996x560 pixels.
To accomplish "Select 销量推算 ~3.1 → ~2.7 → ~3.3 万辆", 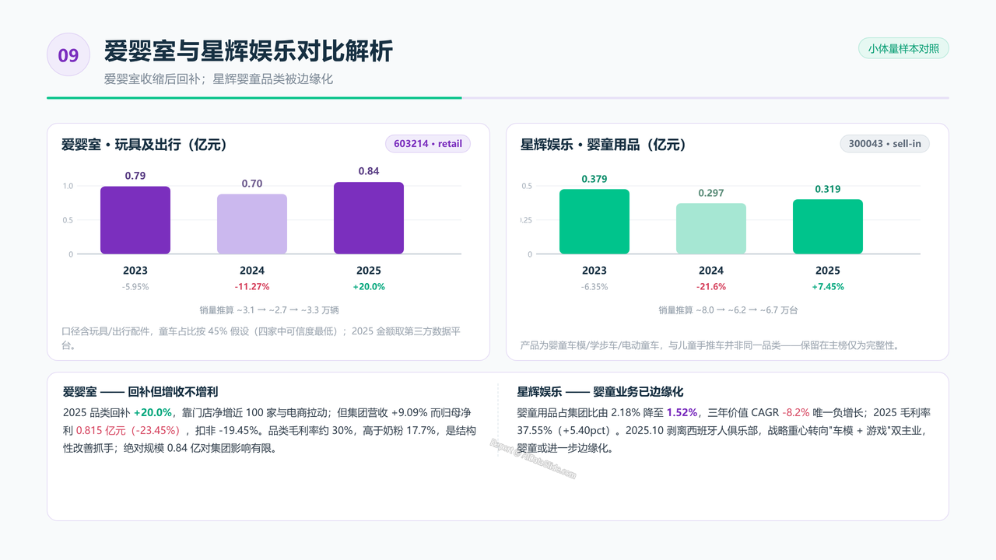I will tap(268, 310).
